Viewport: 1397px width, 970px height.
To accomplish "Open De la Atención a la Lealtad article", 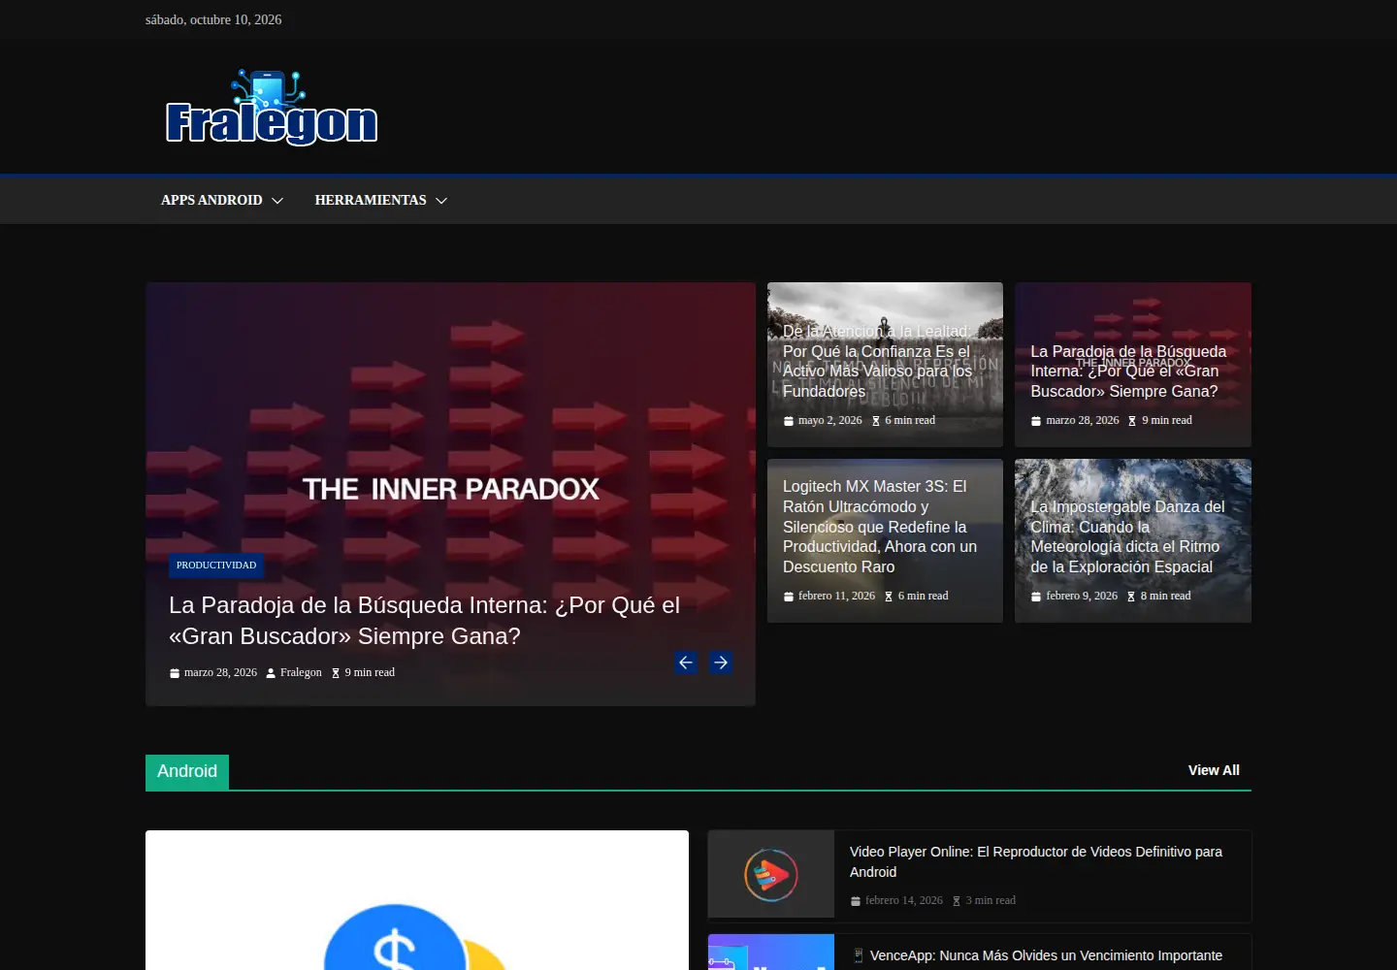I will click(877, 361).
